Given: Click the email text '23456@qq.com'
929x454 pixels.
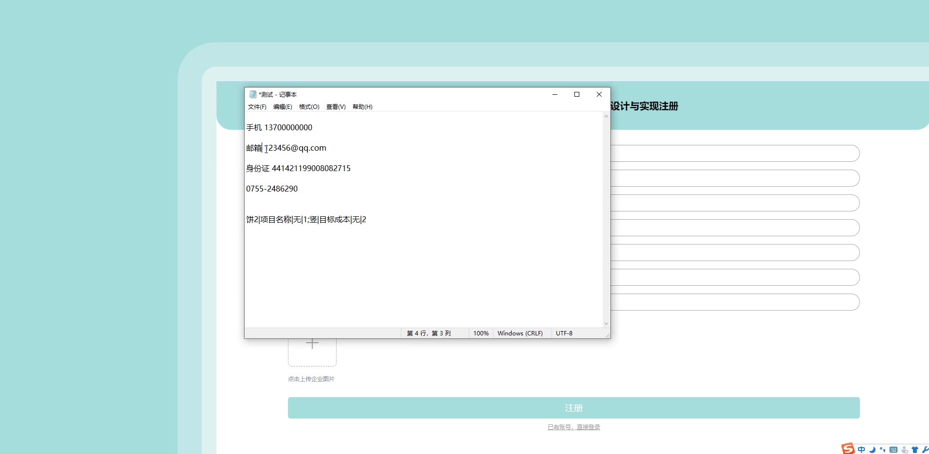Looking at the screenshot, I should coord(297,148).
